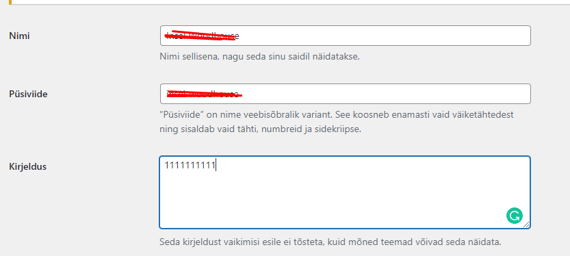The image size is (570, 256).
Task: Click the Püsiviide field label
Action: pos(28,94)
